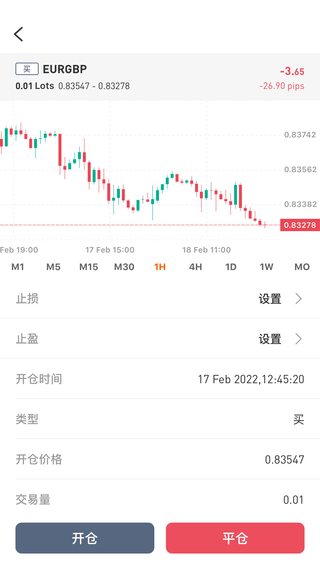Switch to the 4H timeframe
Image resolution: width=320 pixels, height=569 pixels.
[x=195, y=267]
